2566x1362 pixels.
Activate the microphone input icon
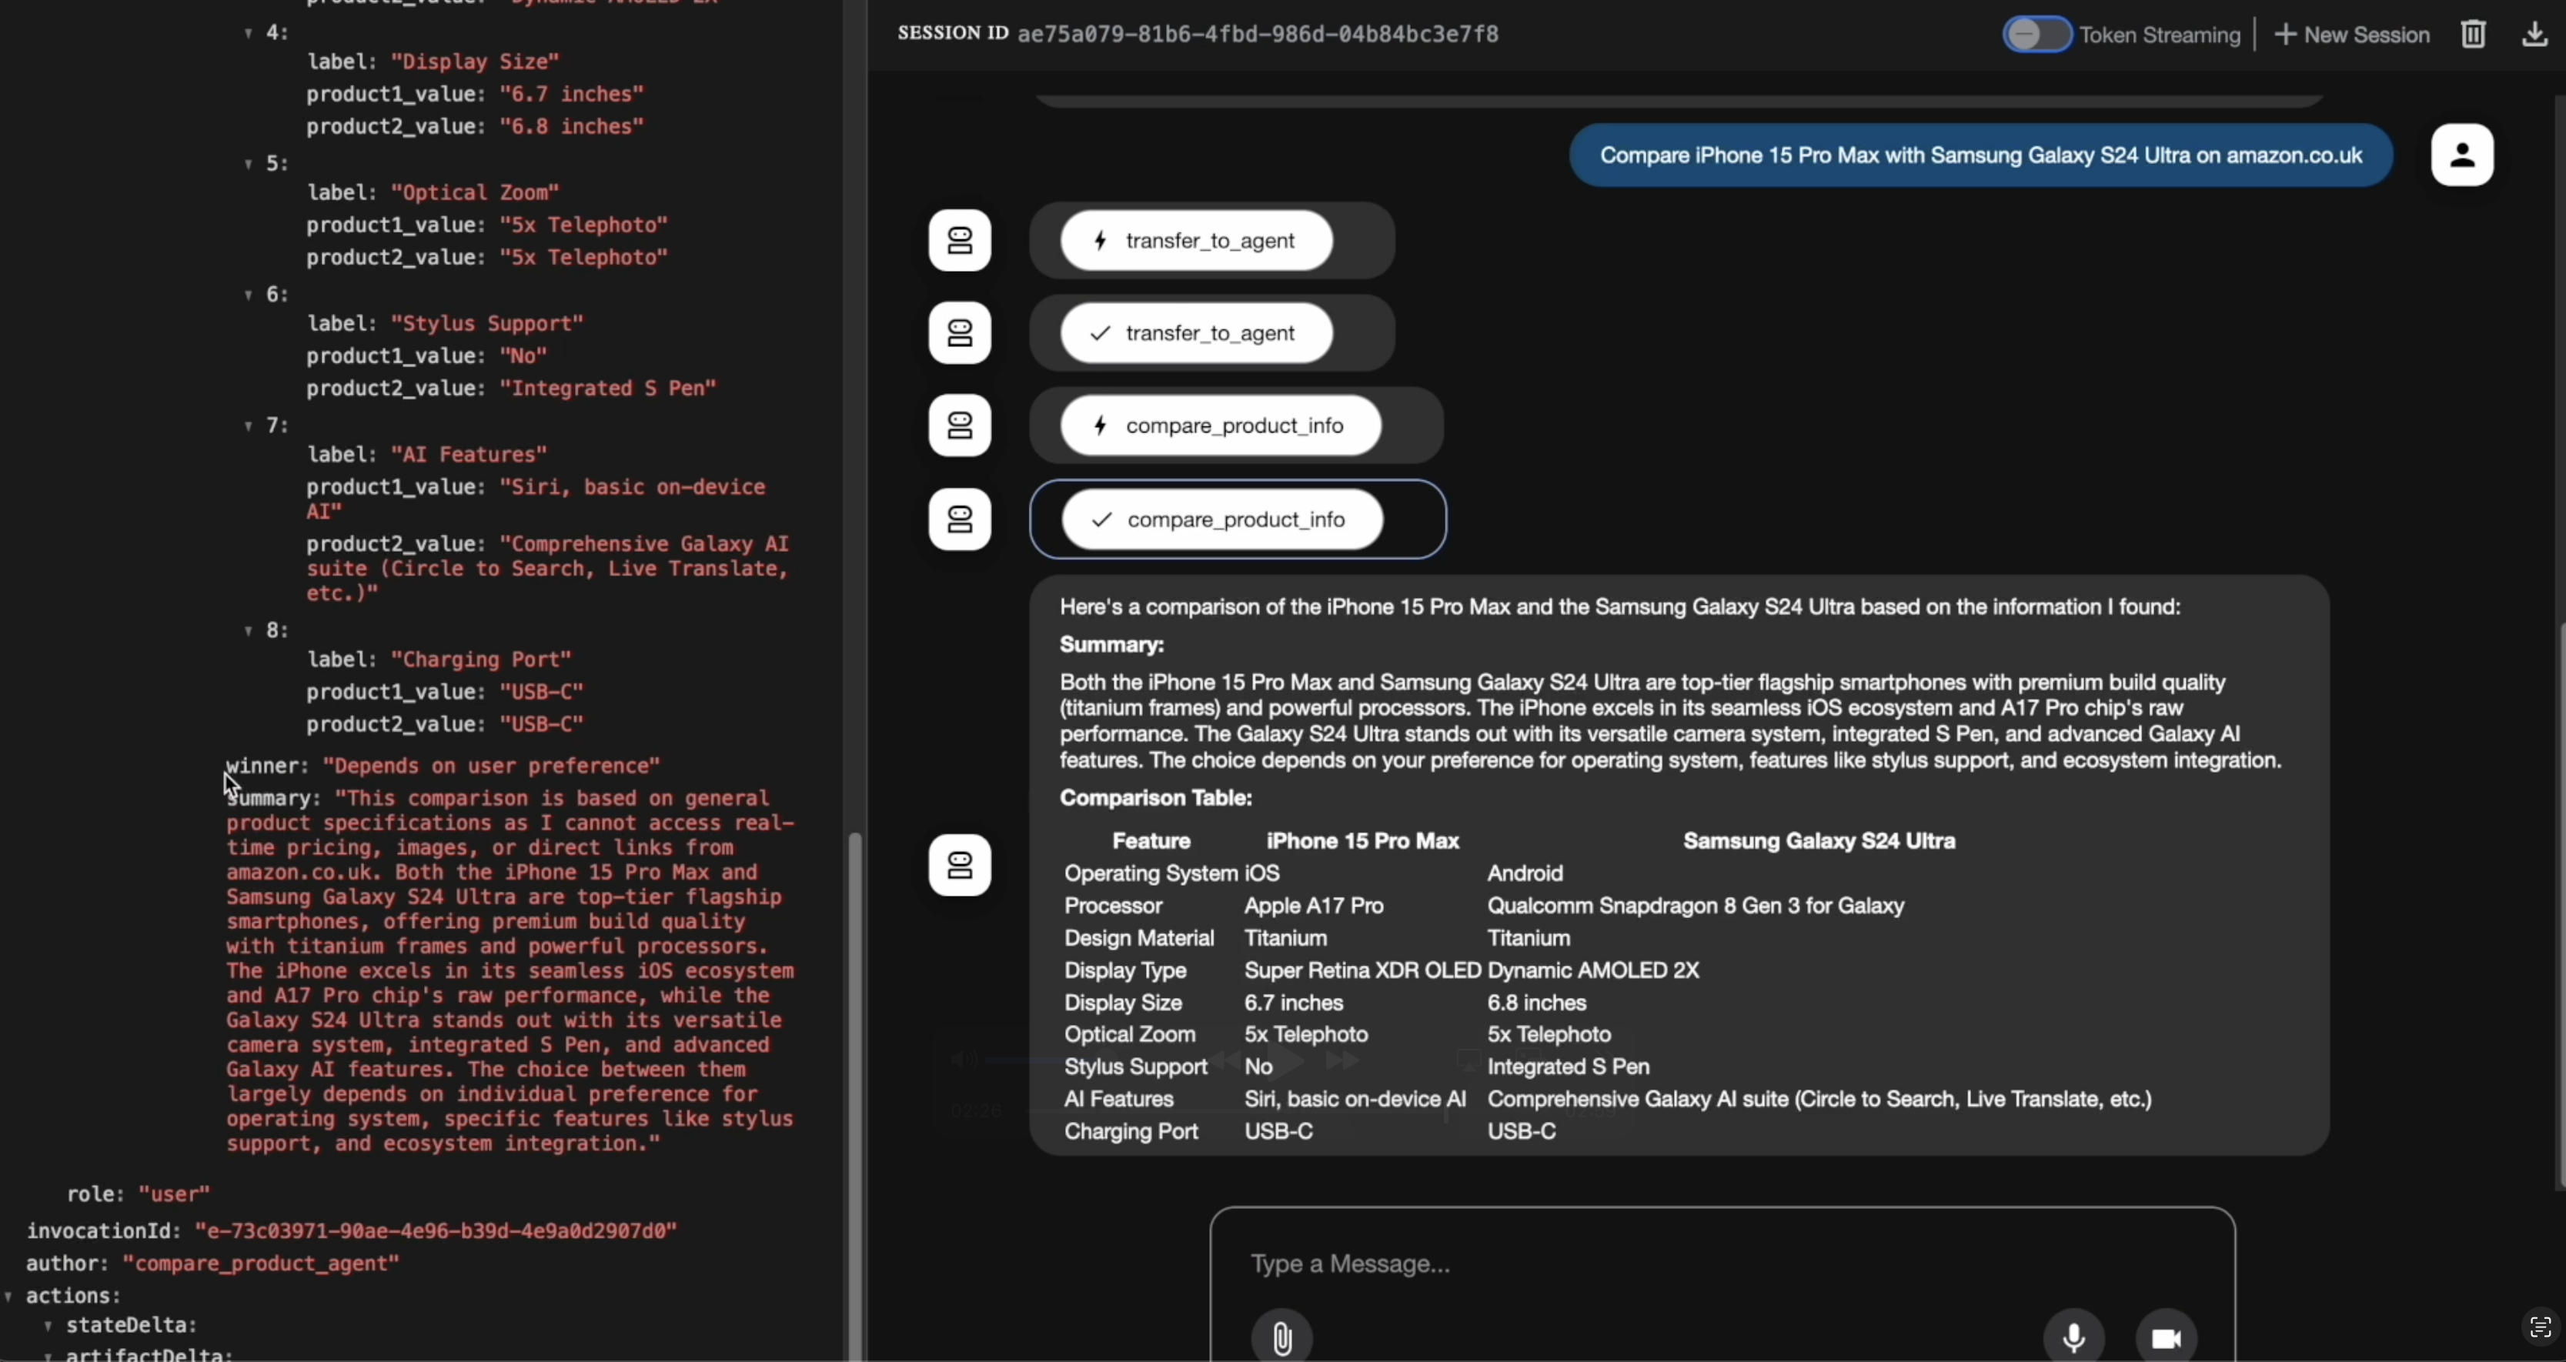click(x=2074, y=1337)
